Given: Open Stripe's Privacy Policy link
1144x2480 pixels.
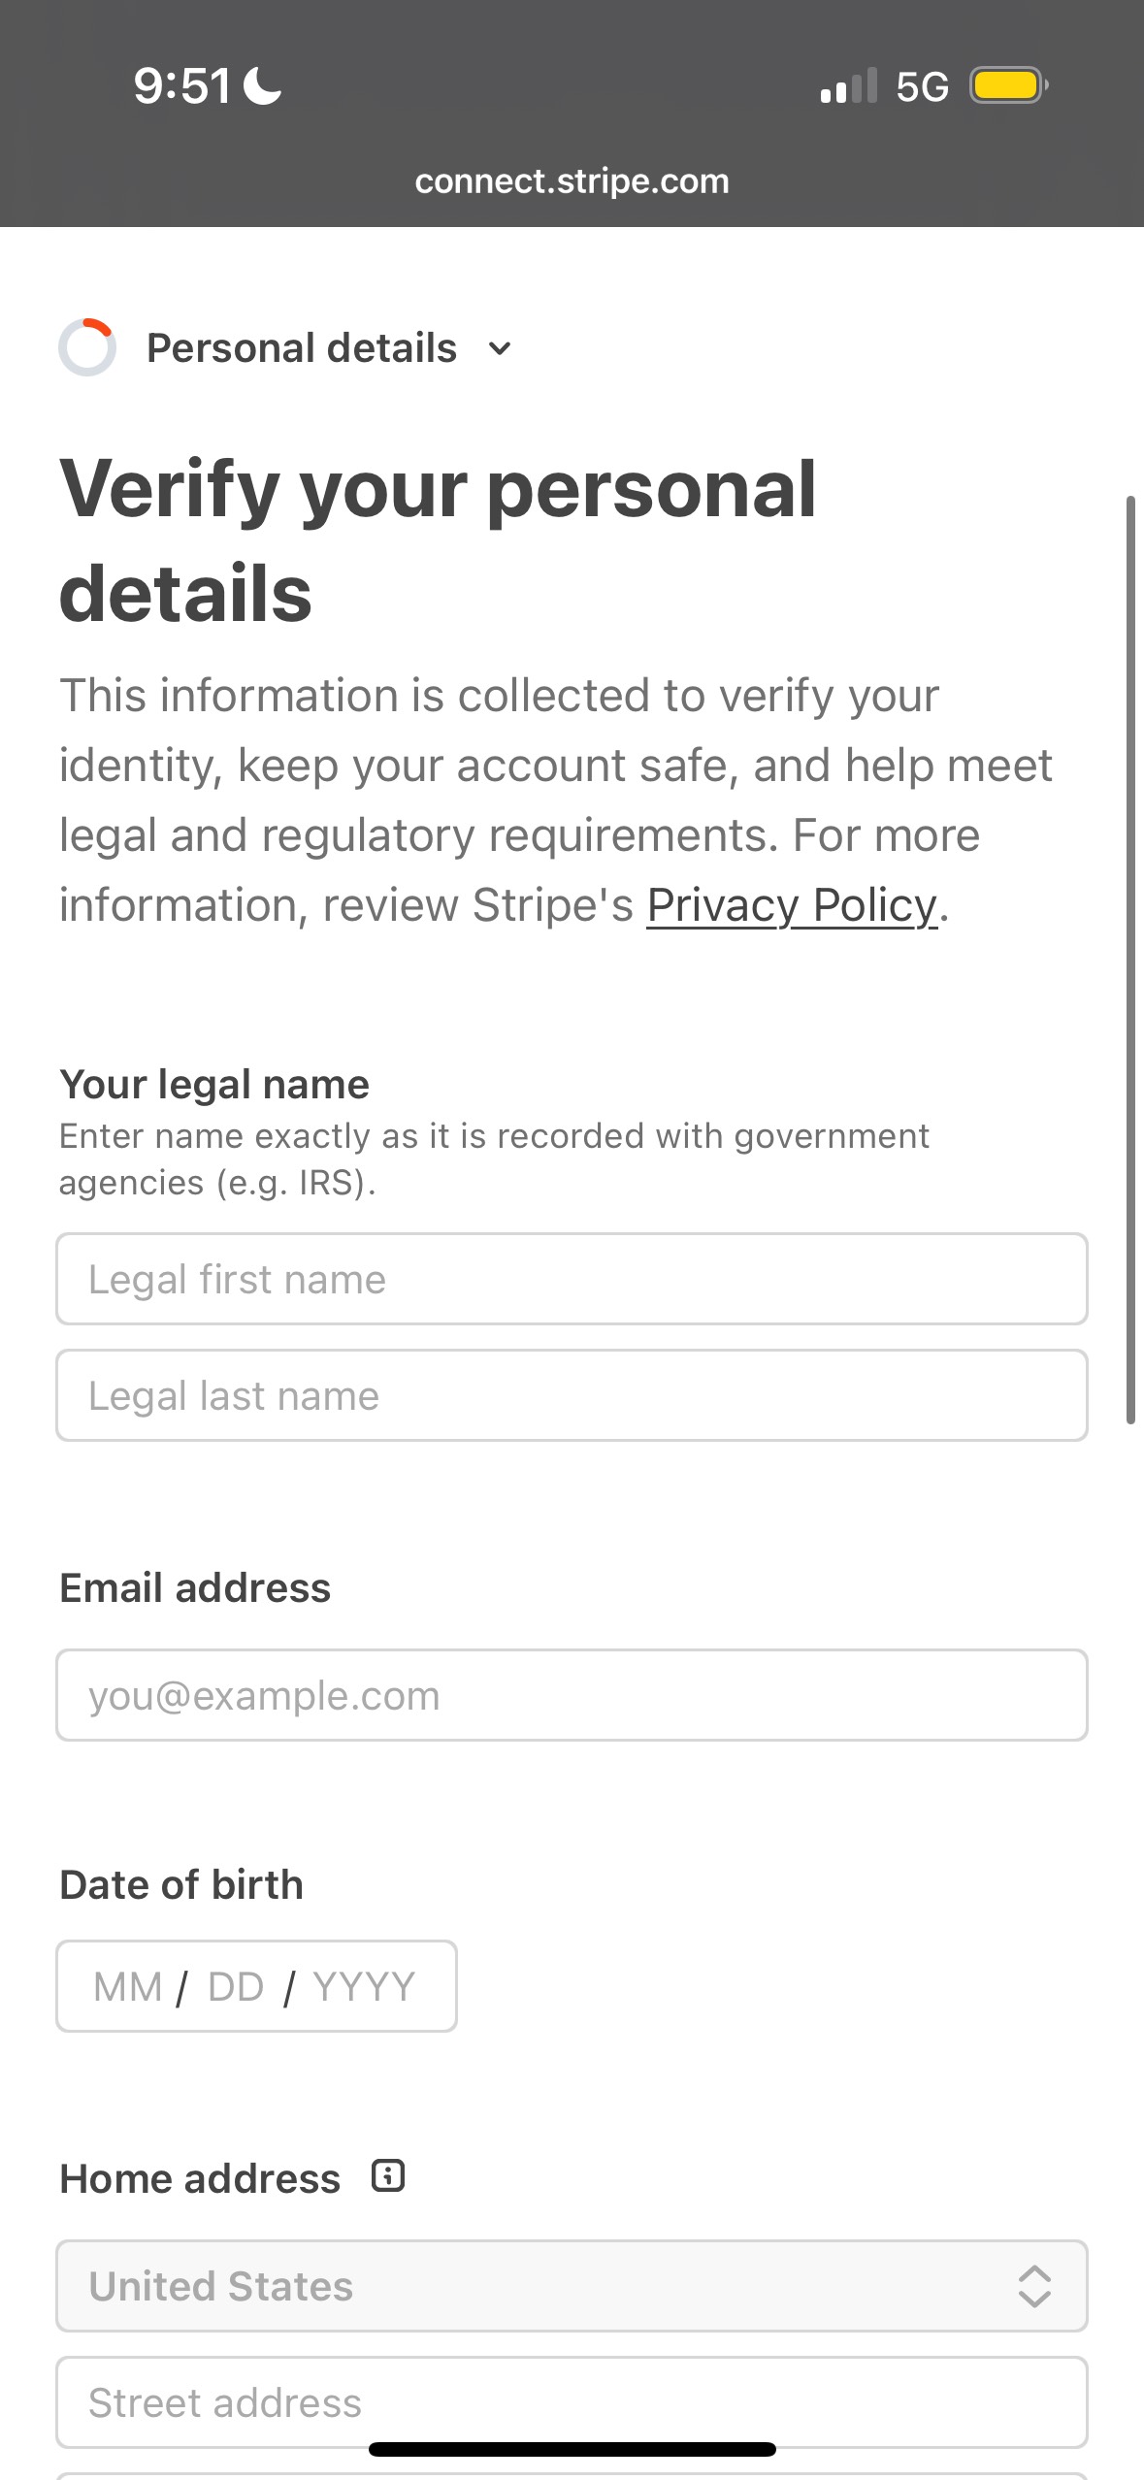Looking at the screenshot, I should click(792, 905).
